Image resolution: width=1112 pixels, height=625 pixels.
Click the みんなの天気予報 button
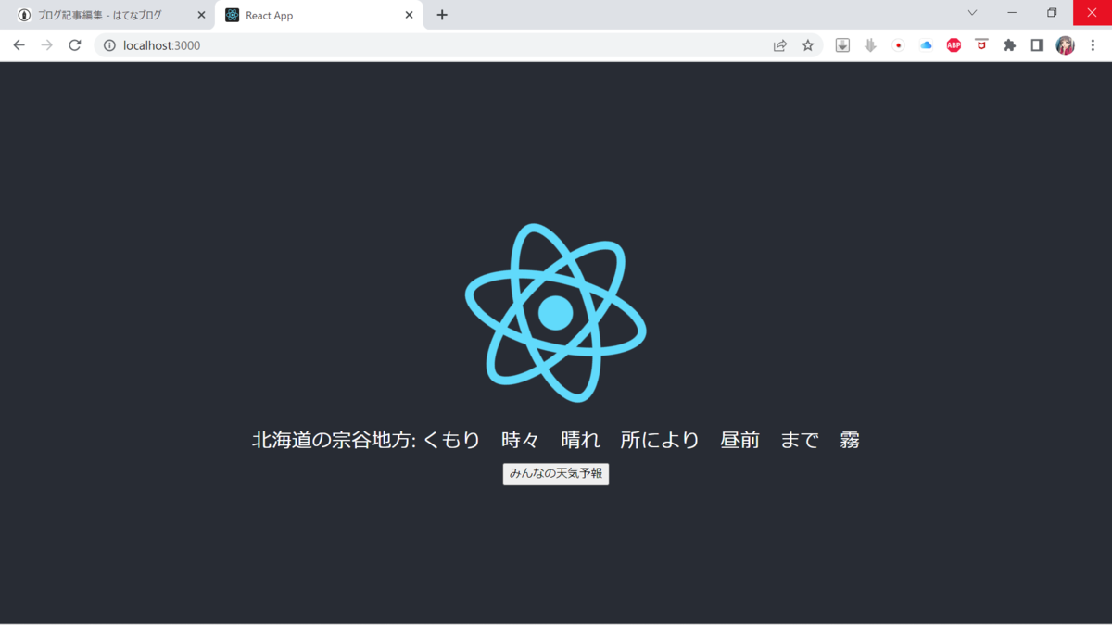[x=556, y=473]
